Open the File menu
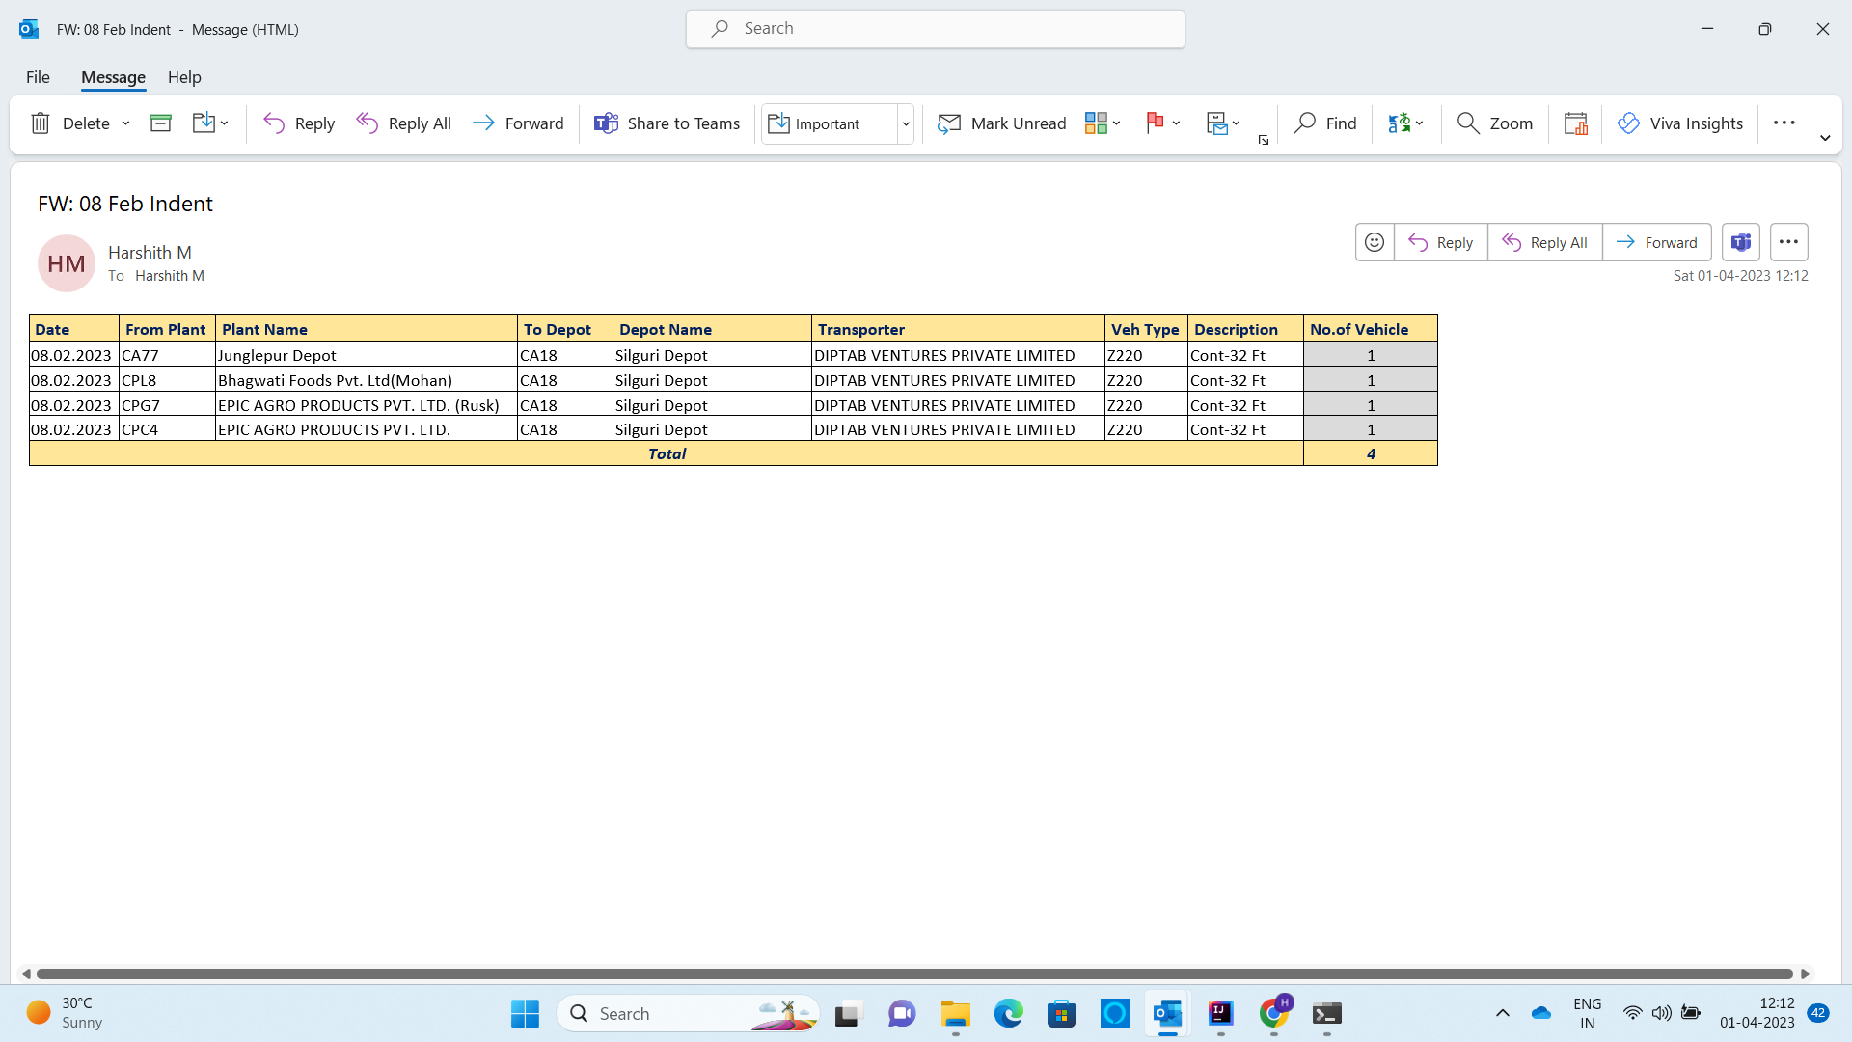Screen dimensions: 1852x1042 38,77
